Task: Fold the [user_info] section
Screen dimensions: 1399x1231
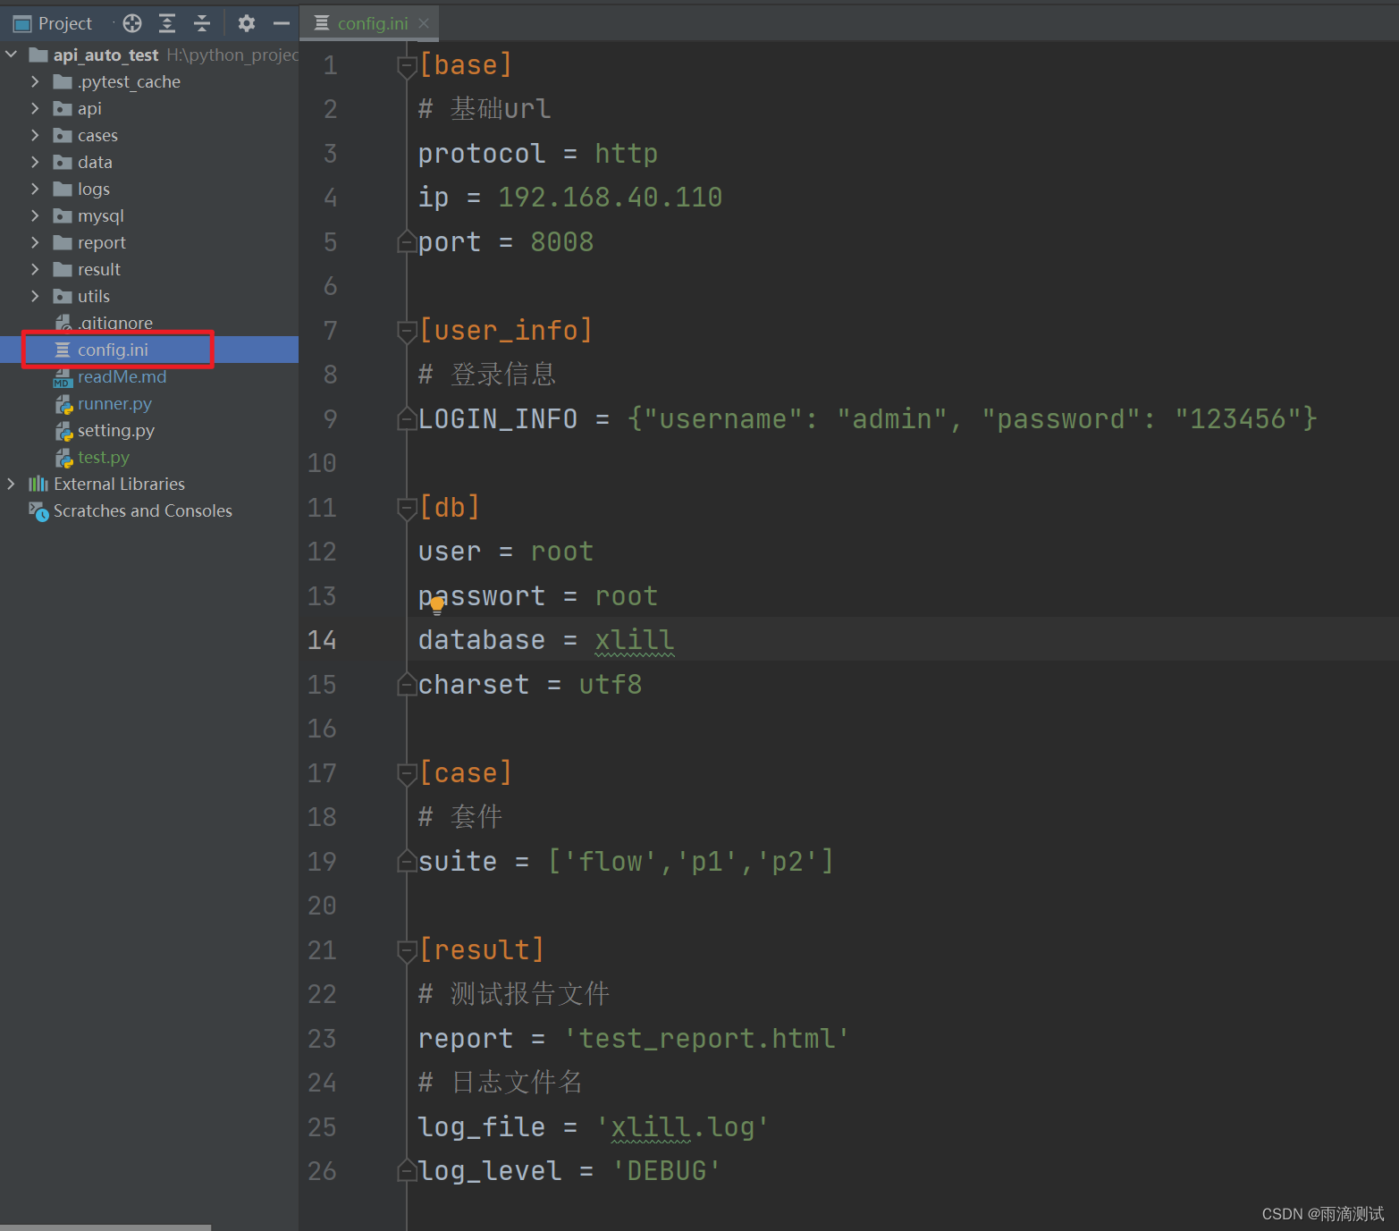Action: click(x=407, y=331)
